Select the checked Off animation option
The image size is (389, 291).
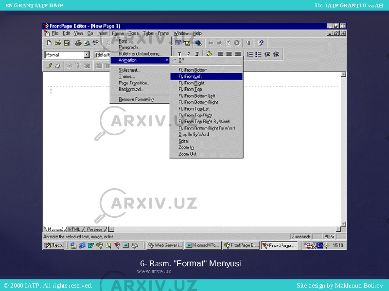[x=206, y=60]
